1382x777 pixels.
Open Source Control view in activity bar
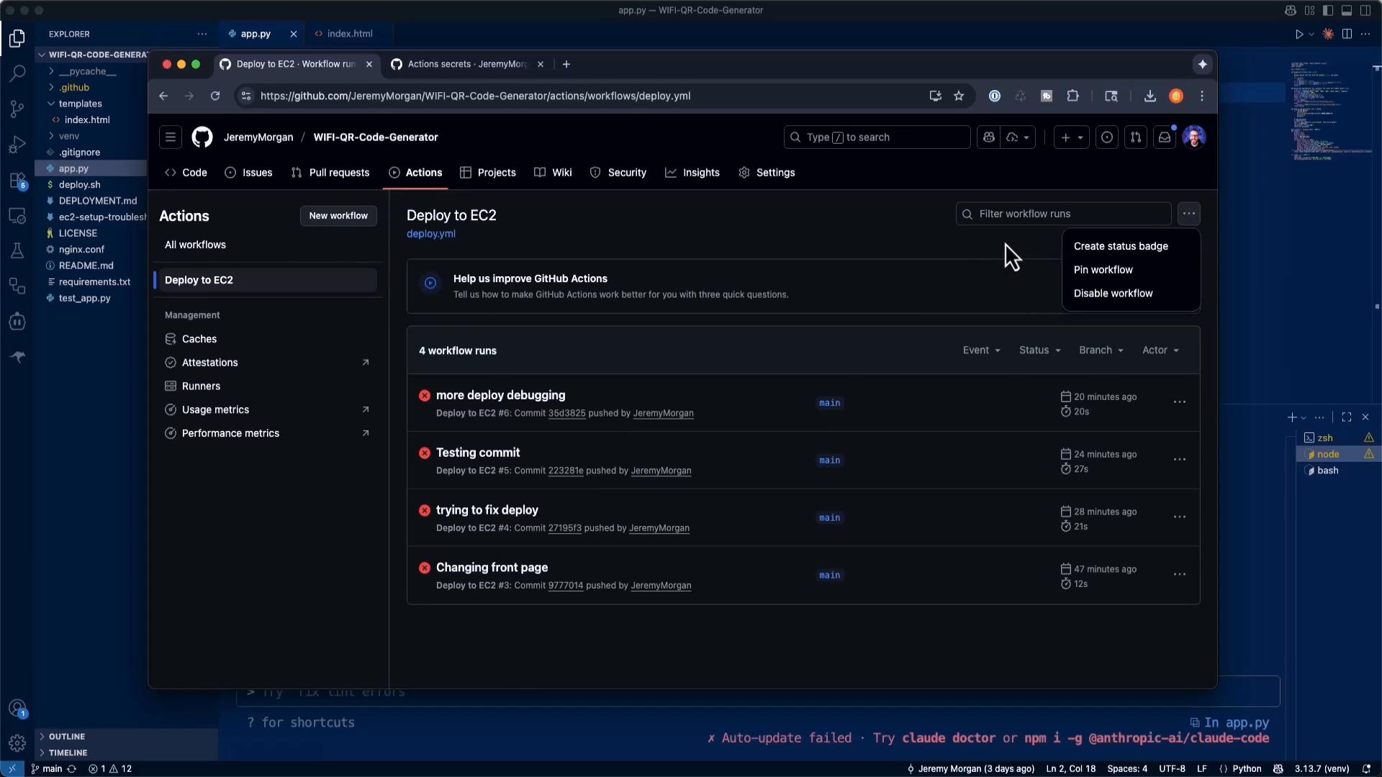tap(17, 109)
